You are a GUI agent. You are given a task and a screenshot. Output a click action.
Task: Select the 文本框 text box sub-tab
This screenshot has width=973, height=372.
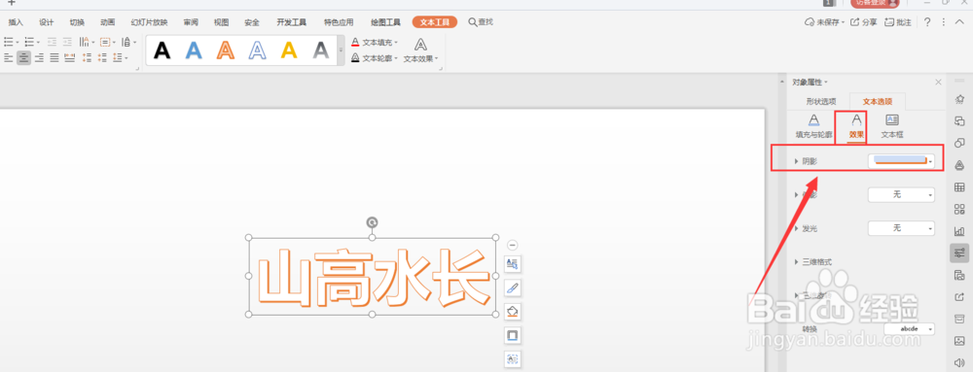coord(892,125)
